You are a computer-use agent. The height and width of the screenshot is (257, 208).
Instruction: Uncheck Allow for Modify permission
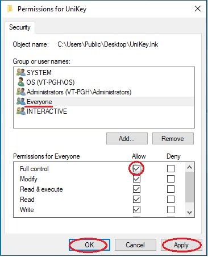tap(136, 179)
